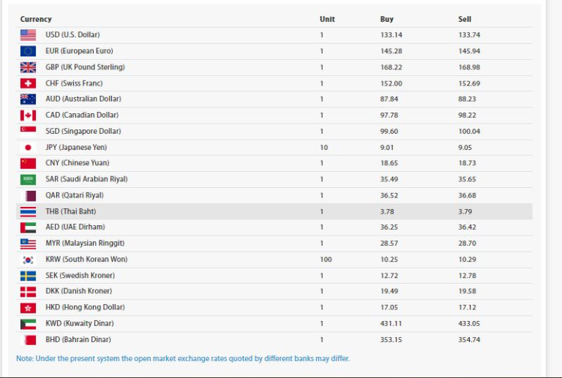Click the Unit column header
The image size is (562, 378).
click(327, 19)
